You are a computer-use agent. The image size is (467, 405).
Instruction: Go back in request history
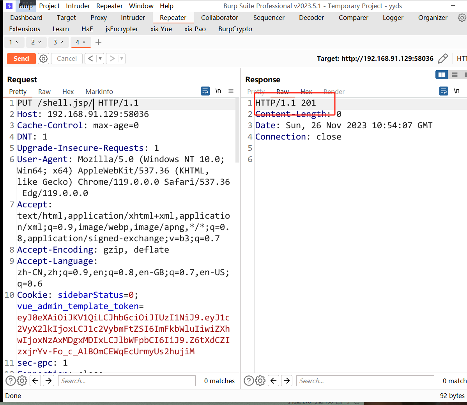click(x=90, y=59)
